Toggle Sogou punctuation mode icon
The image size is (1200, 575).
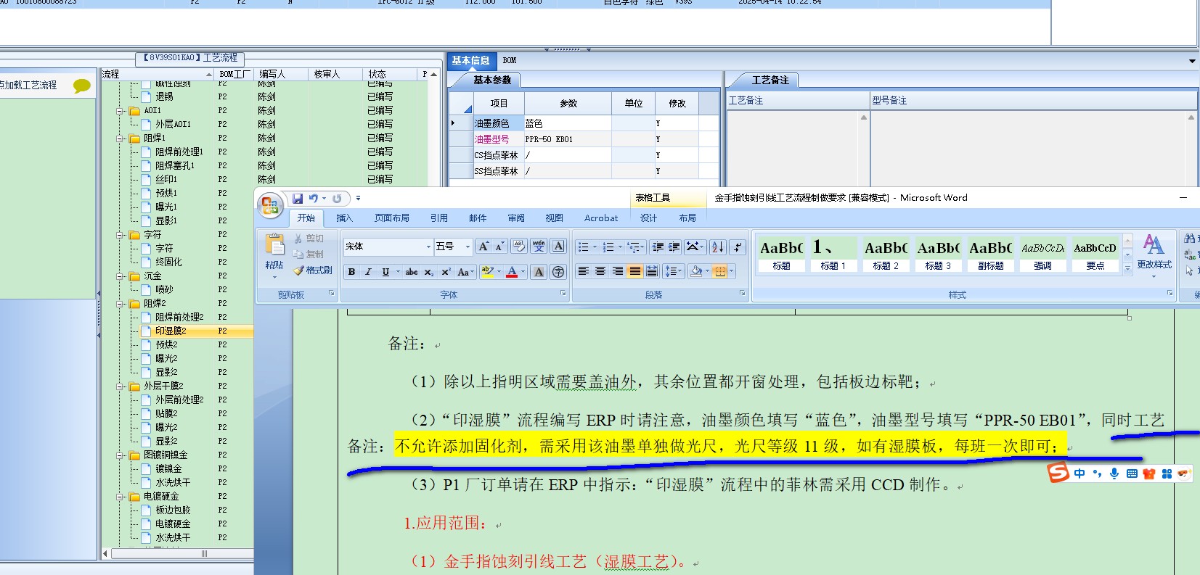click(x=1097, y=473)
